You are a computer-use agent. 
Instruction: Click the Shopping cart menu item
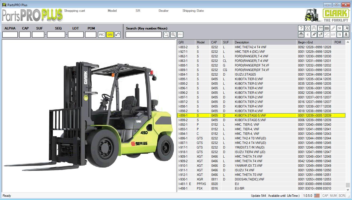[74, 11]
